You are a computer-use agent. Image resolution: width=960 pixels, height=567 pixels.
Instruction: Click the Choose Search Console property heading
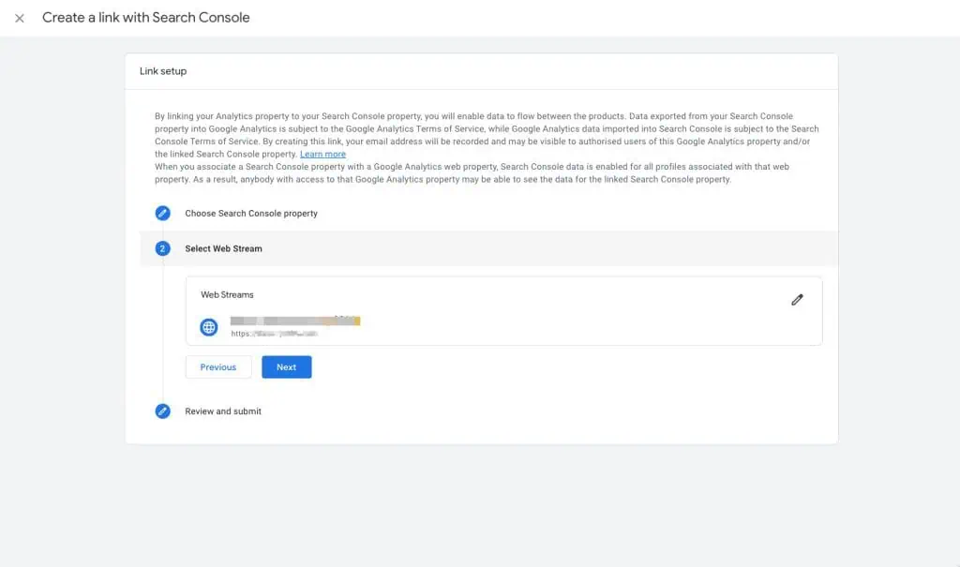point(249,213)
